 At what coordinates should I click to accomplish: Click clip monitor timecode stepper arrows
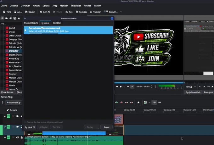coord(151,86)
